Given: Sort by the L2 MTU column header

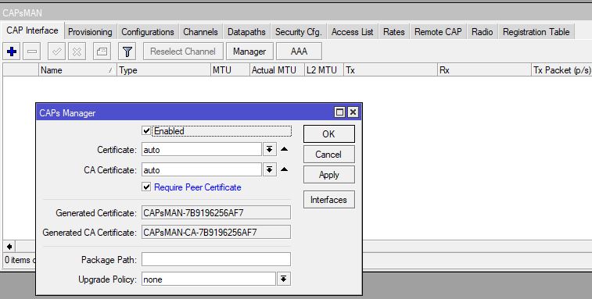Looking at the screenshot, I should coord(324,70).
